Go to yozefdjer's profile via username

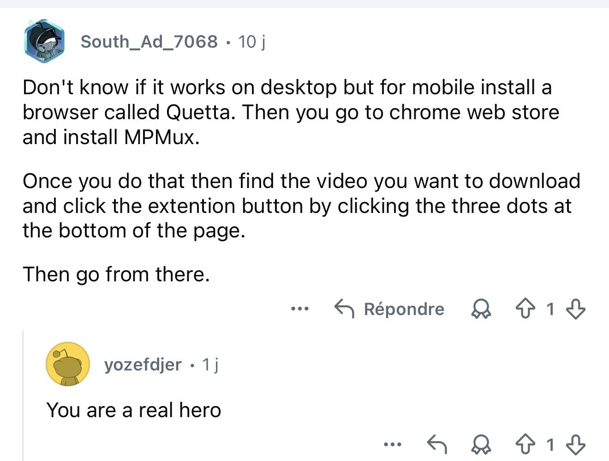(143, 364)
